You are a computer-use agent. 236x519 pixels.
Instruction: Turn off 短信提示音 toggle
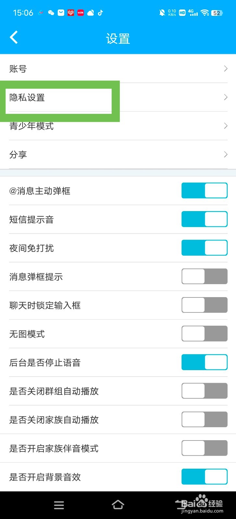click(205, 219)
